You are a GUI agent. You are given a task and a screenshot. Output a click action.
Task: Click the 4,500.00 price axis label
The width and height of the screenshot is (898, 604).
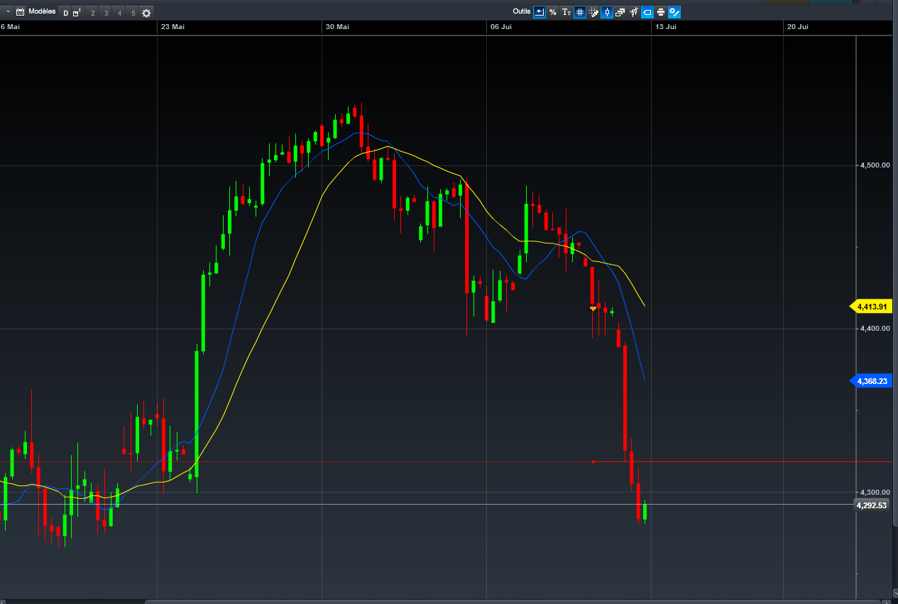(875, 165)
